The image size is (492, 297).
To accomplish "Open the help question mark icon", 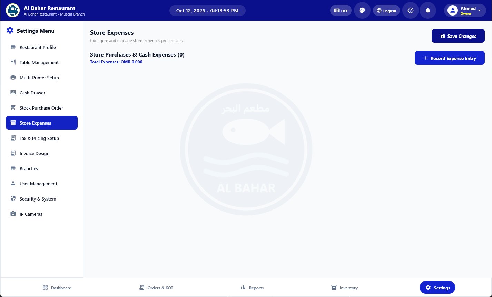I will click(411, 10).
